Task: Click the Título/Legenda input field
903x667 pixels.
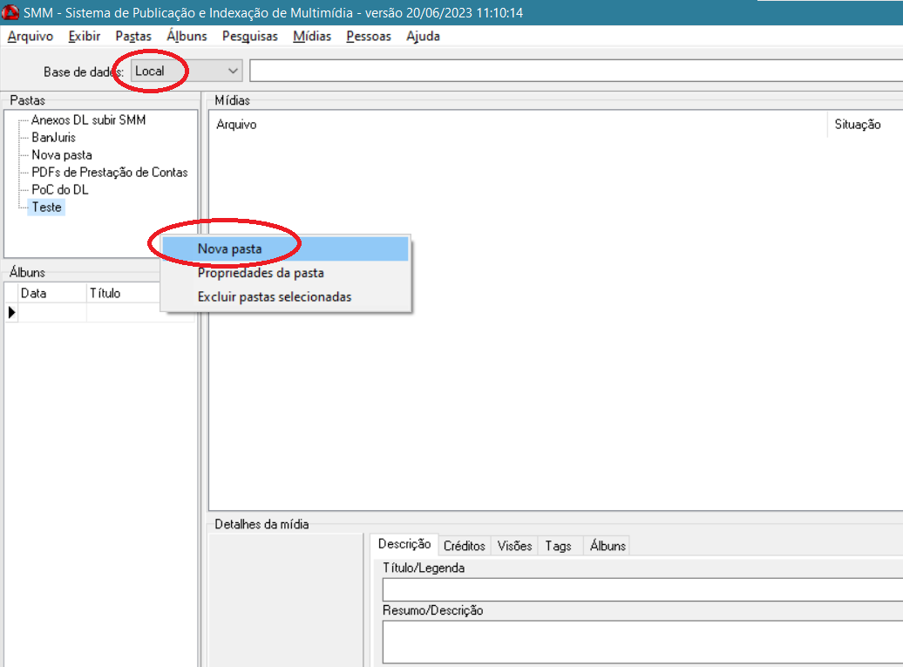Action: click(x=642, y=589)
